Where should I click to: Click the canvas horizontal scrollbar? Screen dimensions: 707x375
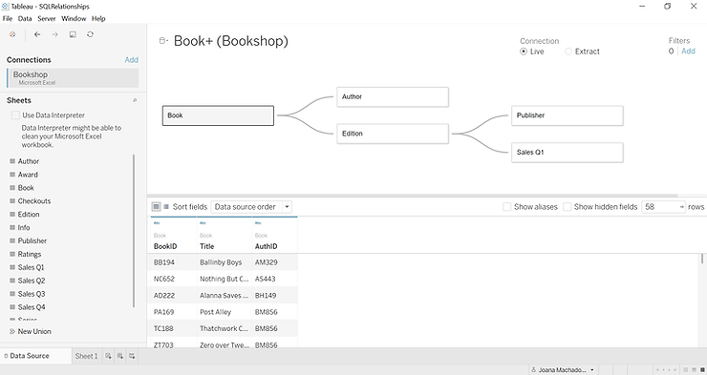(413, 196)
